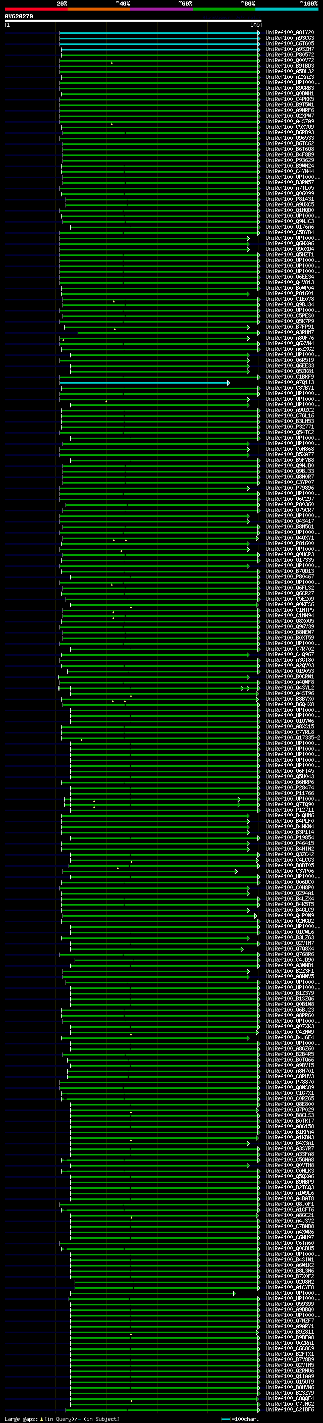Open entry UniRef100_A9NRF6
This screenshot has height=1423, width=323.
[x=289, y=111]
